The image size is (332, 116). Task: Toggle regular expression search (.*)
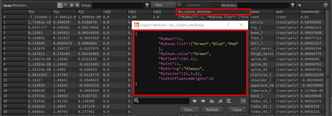tap(220, 101)
